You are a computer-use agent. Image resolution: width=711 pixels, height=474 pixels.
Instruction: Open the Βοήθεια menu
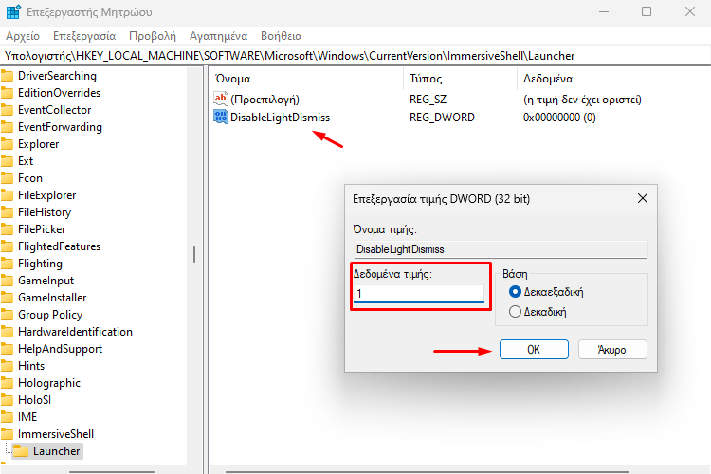[x=282, y=36]
